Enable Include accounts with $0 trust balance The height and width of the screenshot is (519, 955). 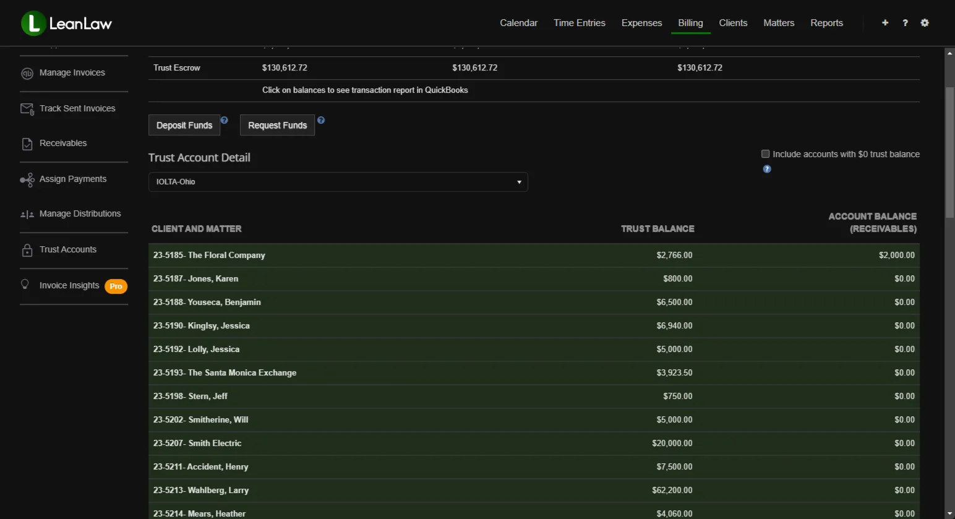click(765, 154)
